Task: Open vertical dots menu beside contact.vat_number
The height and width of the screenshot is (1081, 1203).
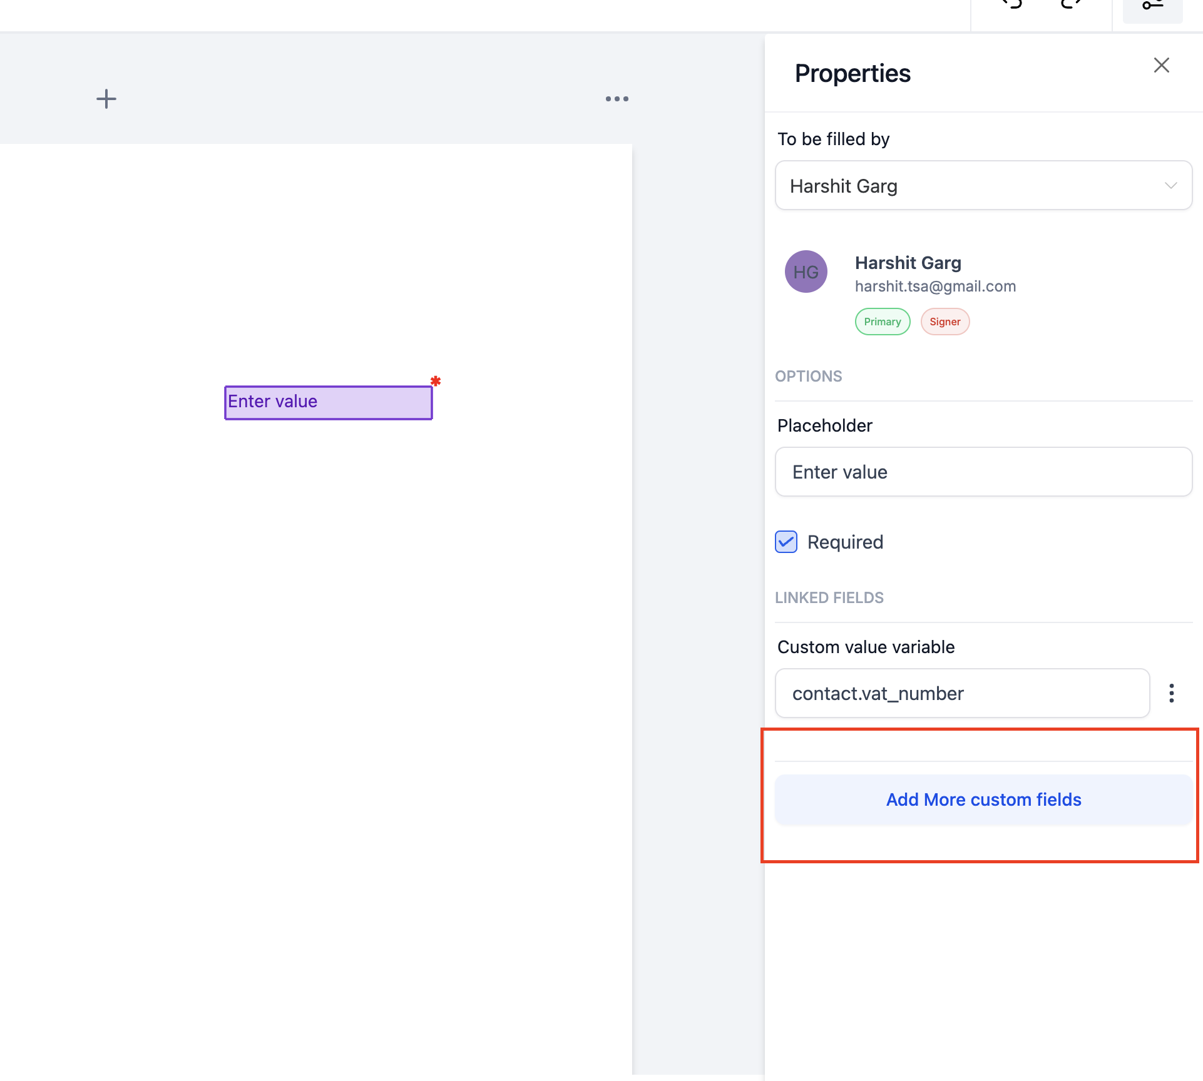Action: 1171,693
